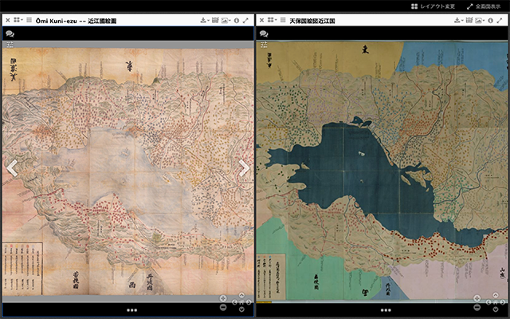510x319 pixels.
Task: Pan up on Ōmi Kuni-ezu map
Action: [241, 295]
